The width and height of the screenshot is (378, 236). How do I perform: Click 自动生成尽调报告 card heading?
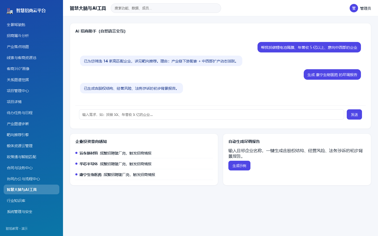(x=244, y=142)
